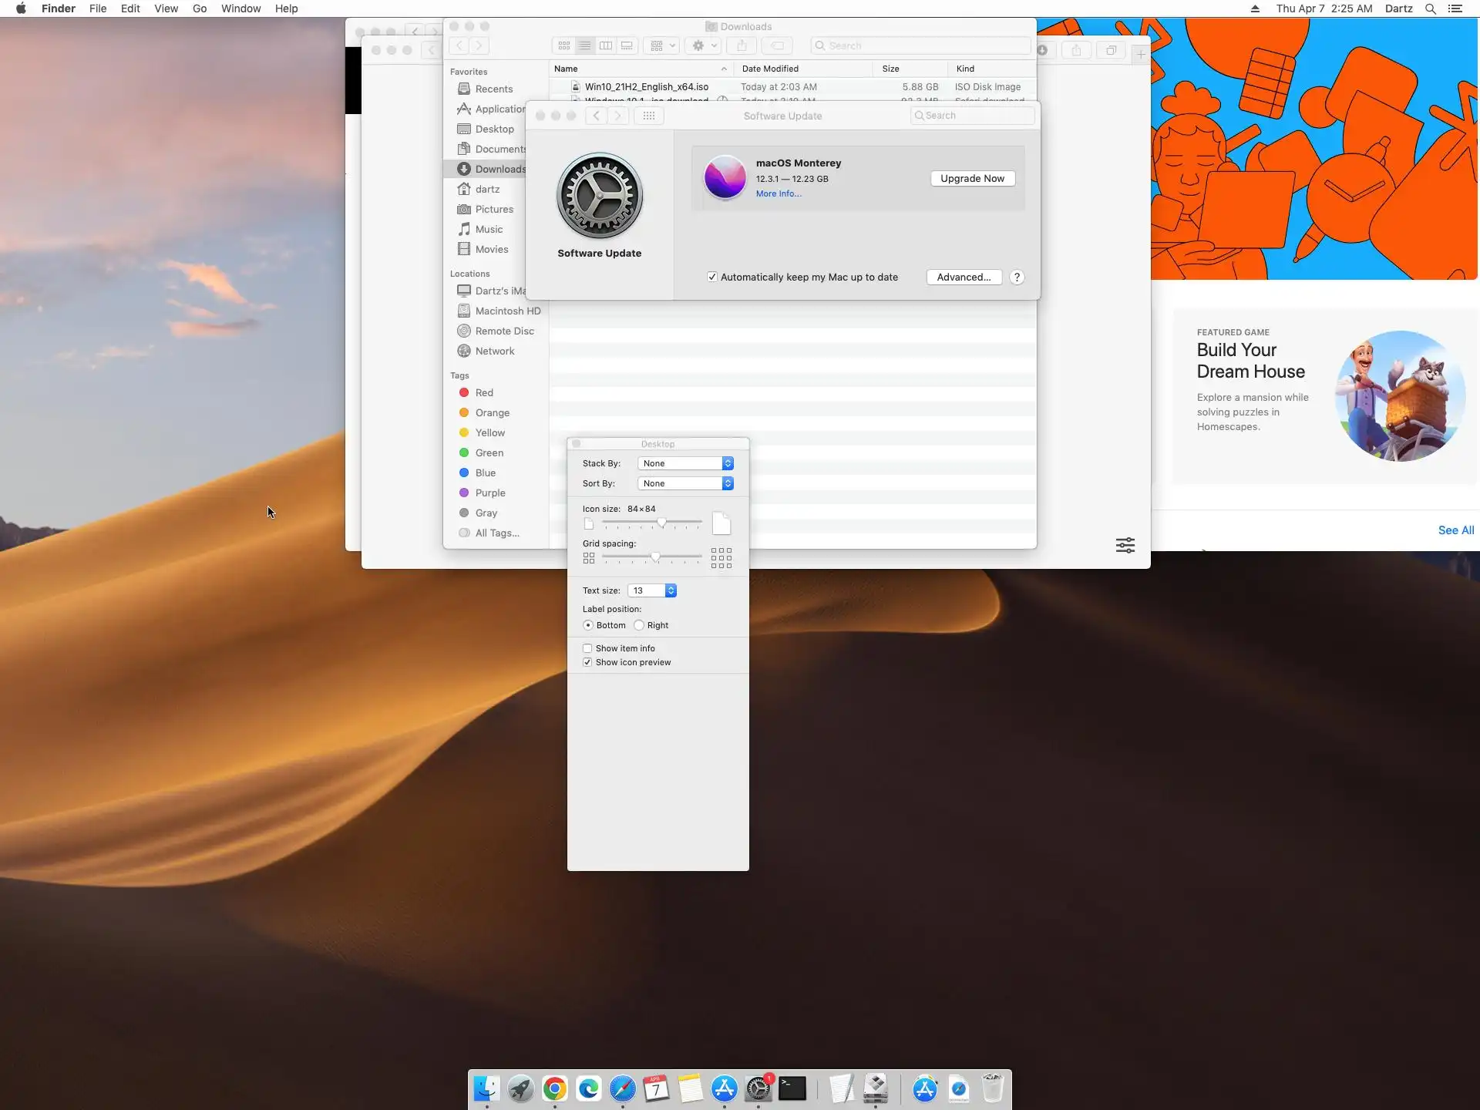The image size is (1480, 1110).
Task: Enable Show item info checkbox
Action: tap(587, 648)
